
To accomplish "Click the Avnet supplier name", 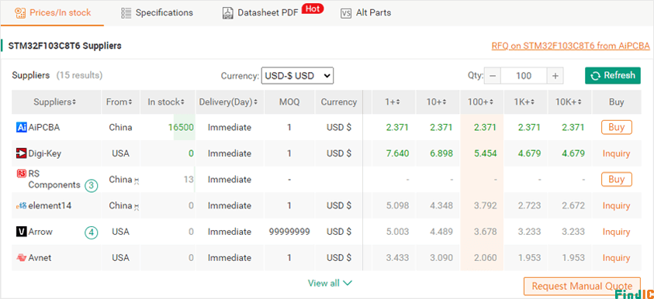I will click(x=40, y=258).
